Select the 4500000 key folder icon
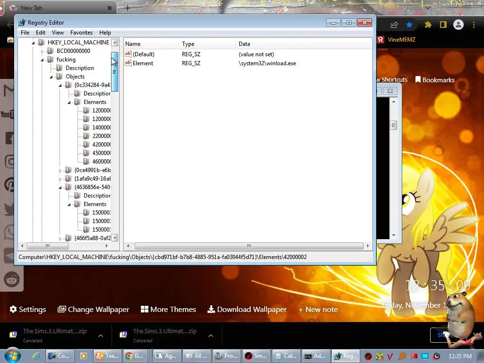Viewport: 484px width, 363px height. (86, 153)
